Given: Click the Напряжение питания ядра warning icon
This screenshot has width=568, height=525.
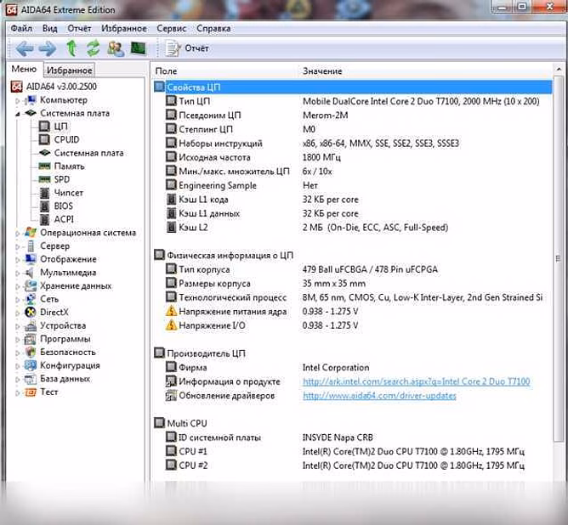Looking at the screenshot, I should click(x=171, y=312).
